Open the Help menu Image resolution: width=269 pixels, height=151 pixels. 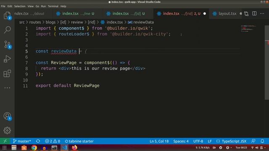[x=63, y=6]
